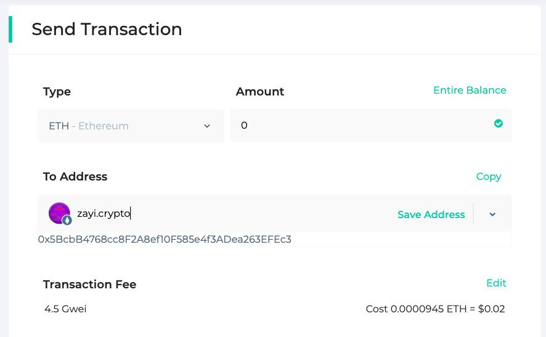Viewport: 546px width, 337px height.
Task: Click the zayi.crypto purple avatar icon
Action: click(x=59, y=213)
